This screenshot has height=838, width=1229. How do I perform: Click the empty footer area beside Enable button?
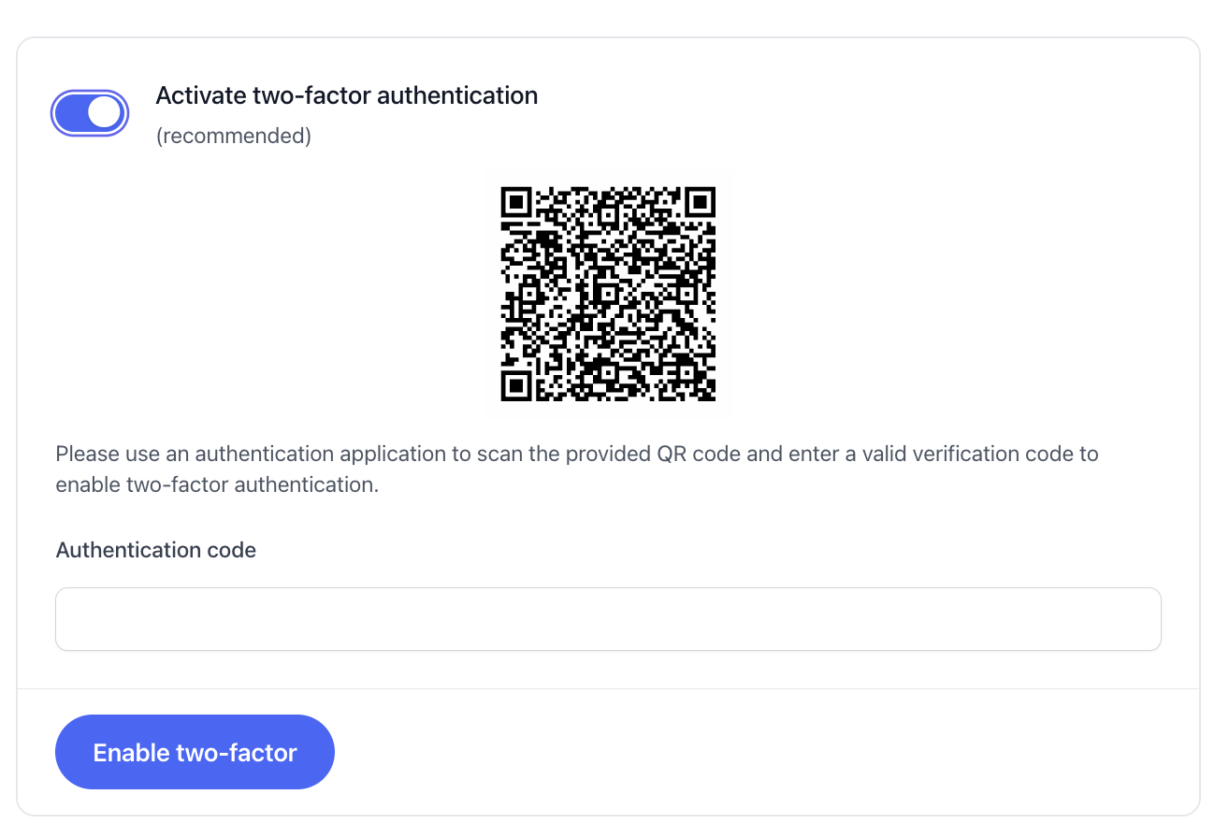[748, 752]
